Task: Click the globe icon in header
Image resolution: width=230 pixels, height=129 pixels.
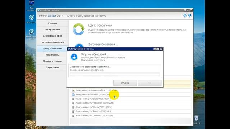Action: click(x=185, y=15)
